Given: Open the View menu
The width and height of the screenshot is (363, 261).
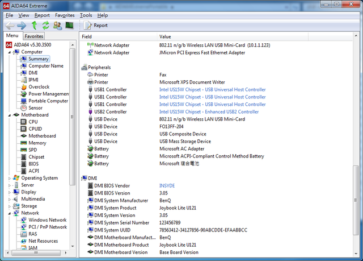Looking at the screenshot, I should [x=24, y=15].
